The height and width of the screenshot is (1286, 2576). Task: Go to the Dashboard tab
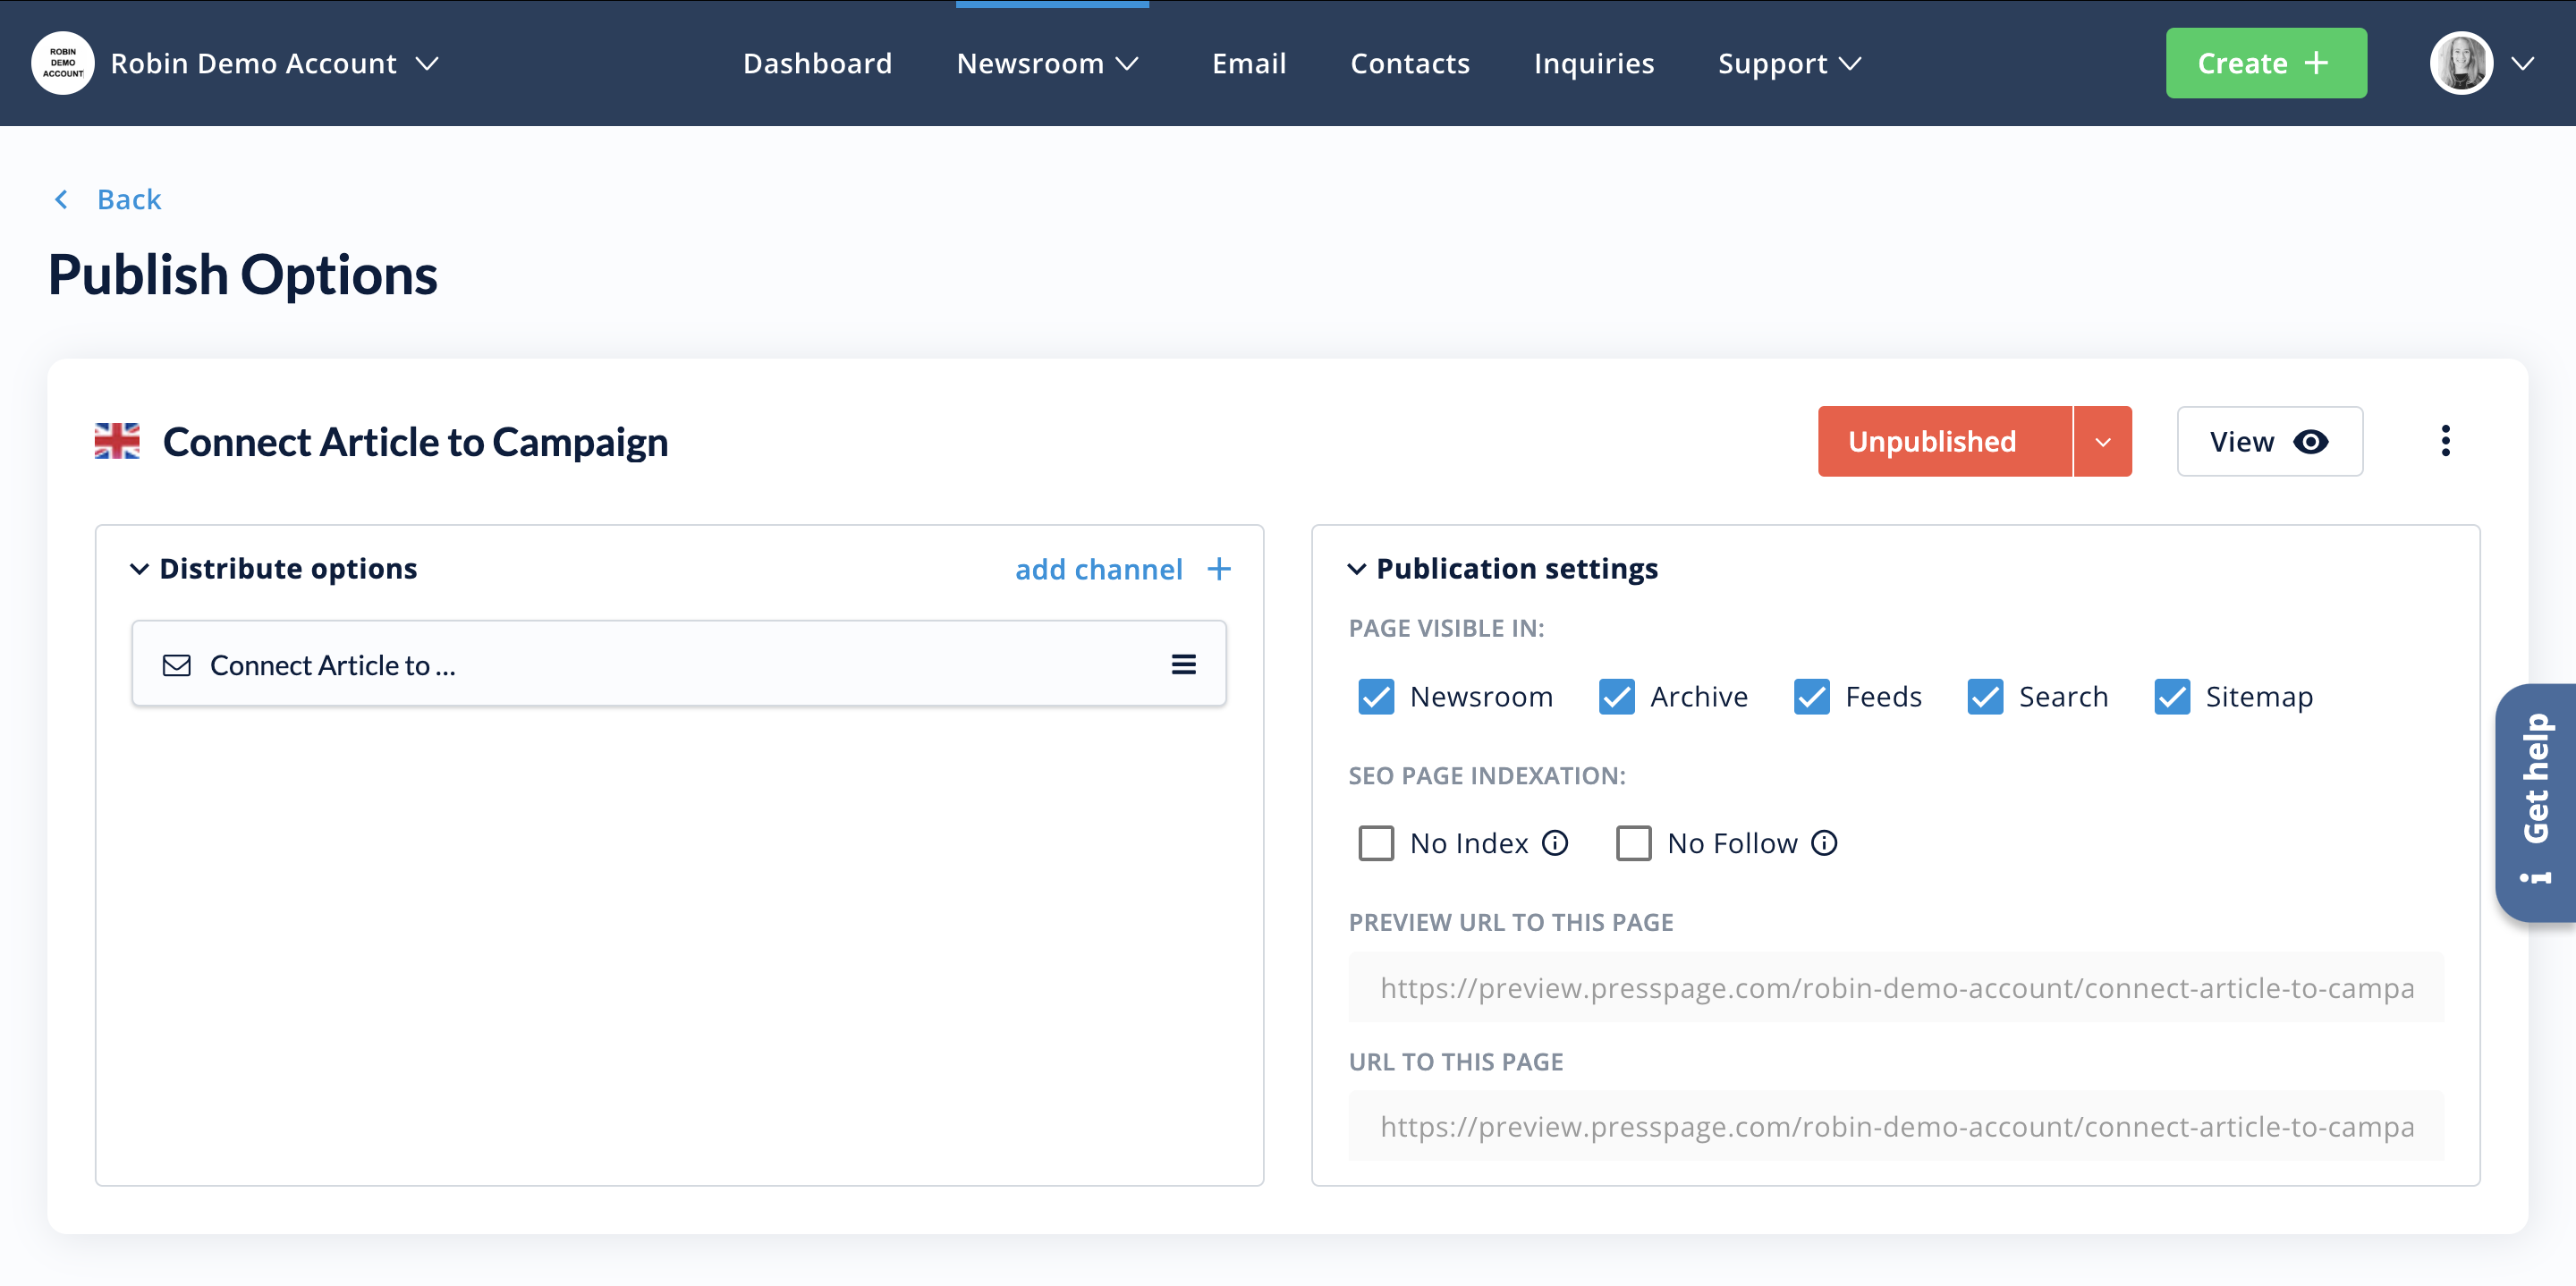pos(817,63)
